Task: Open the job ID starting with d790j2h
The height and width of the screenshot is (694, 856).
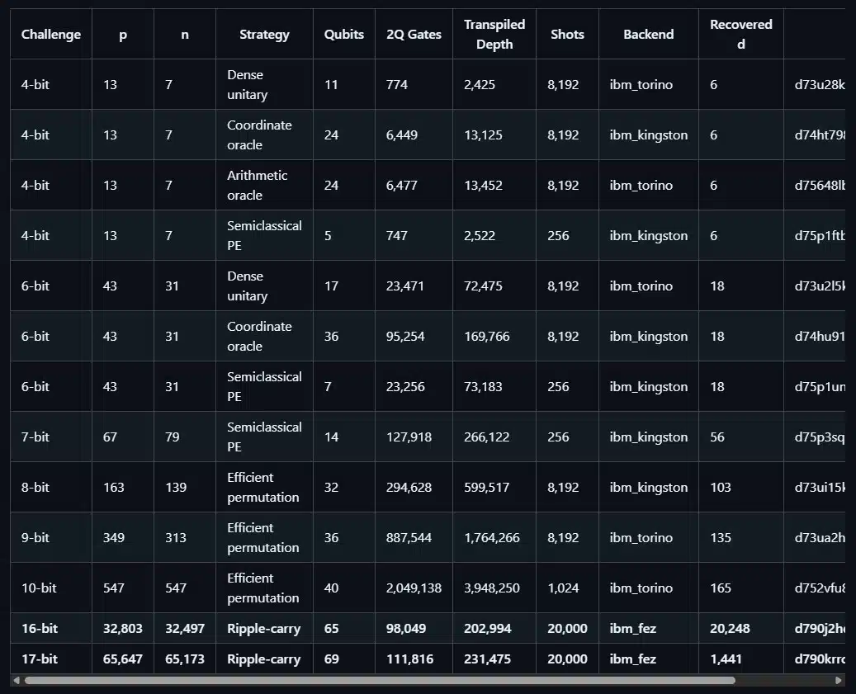Action: [819, 629]
